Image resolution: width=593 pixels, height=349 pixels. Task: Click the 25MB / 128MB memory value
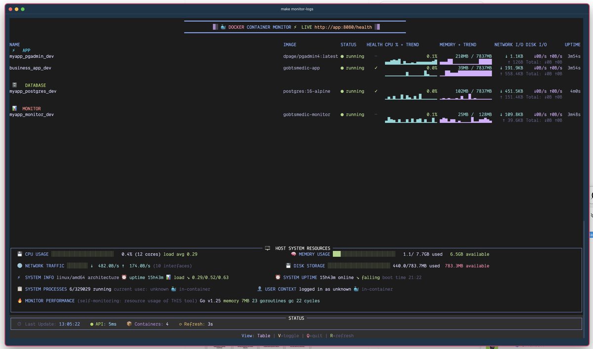475,115
